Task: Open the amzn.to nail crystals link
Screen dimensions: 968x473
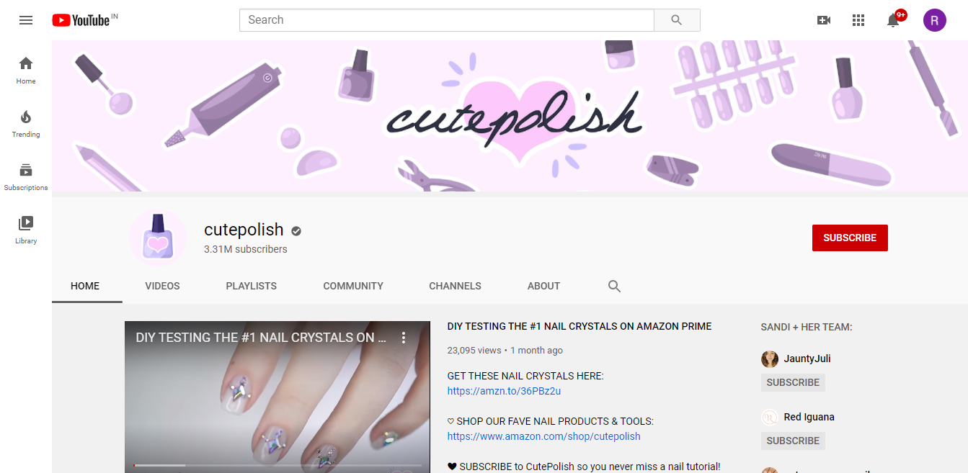Action: [x=504, y=391]
